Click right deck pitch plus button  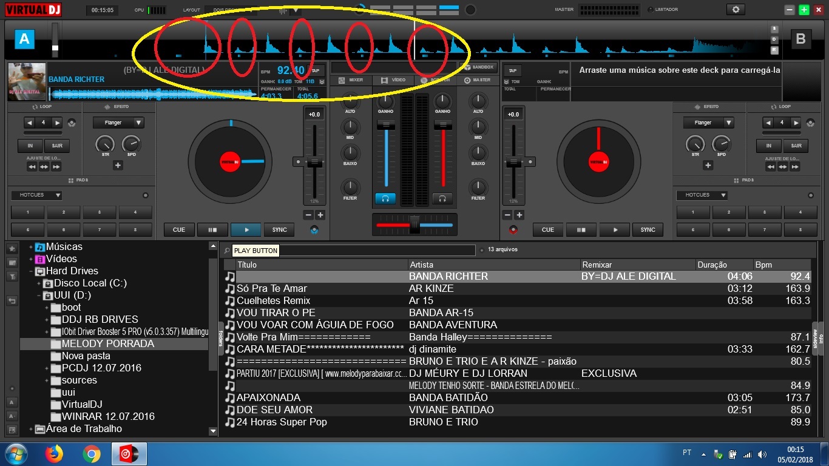[519, 215]
